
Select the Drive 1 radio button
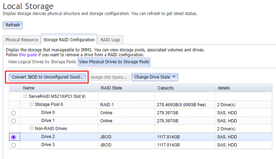14,121
